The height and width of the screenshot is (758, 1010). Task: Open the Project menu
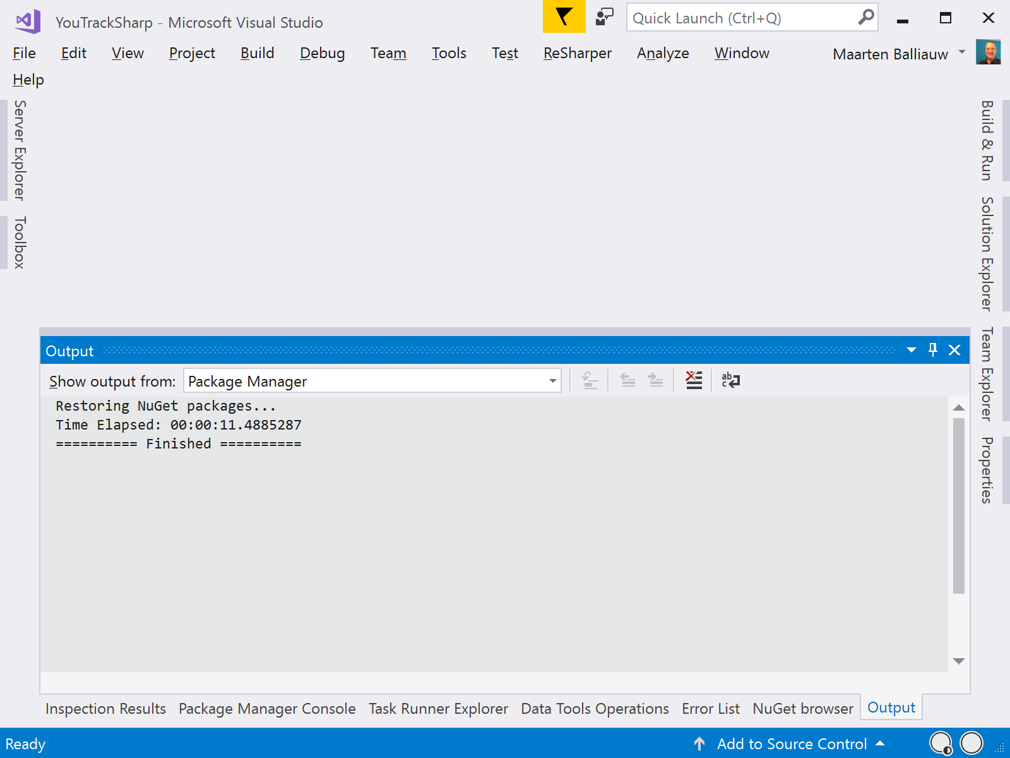click(192, 53)
